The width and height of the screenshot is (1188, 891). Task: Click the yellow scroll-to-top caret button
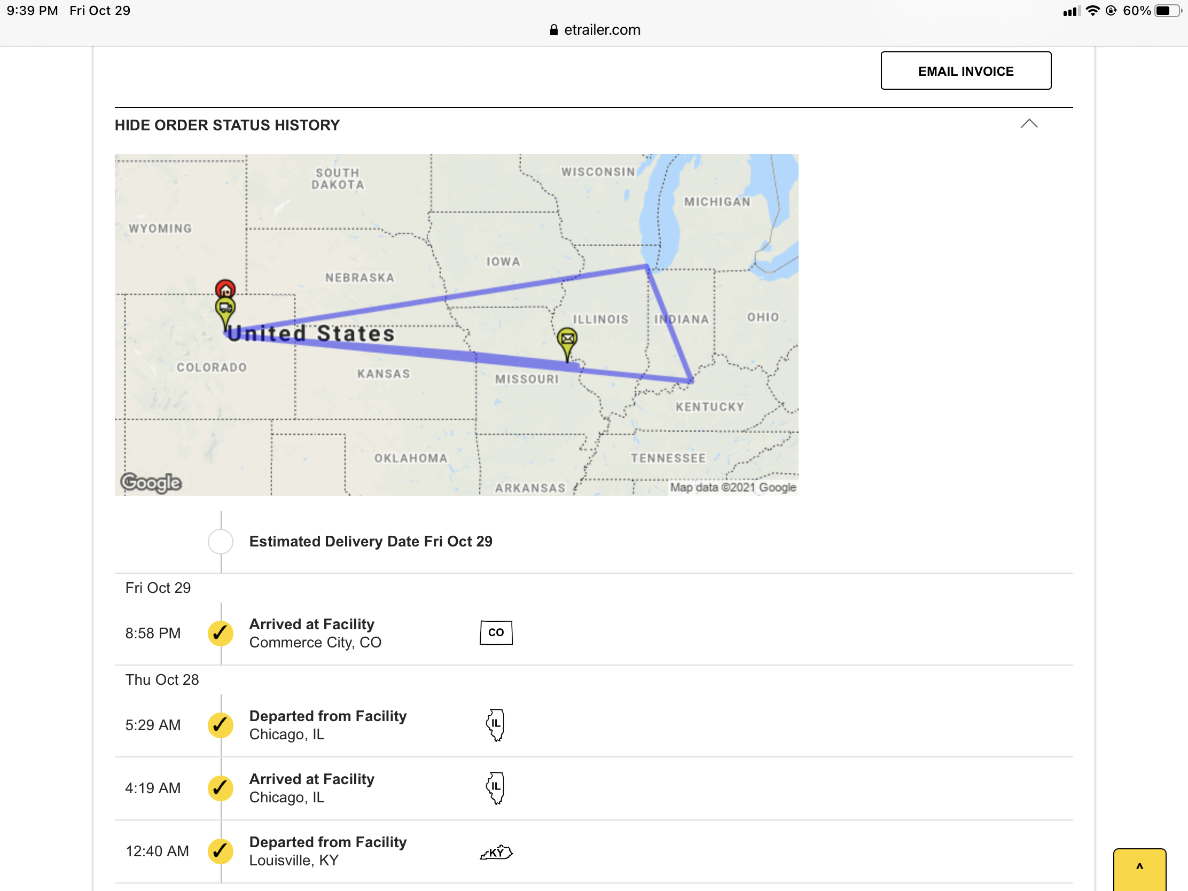1139,870
